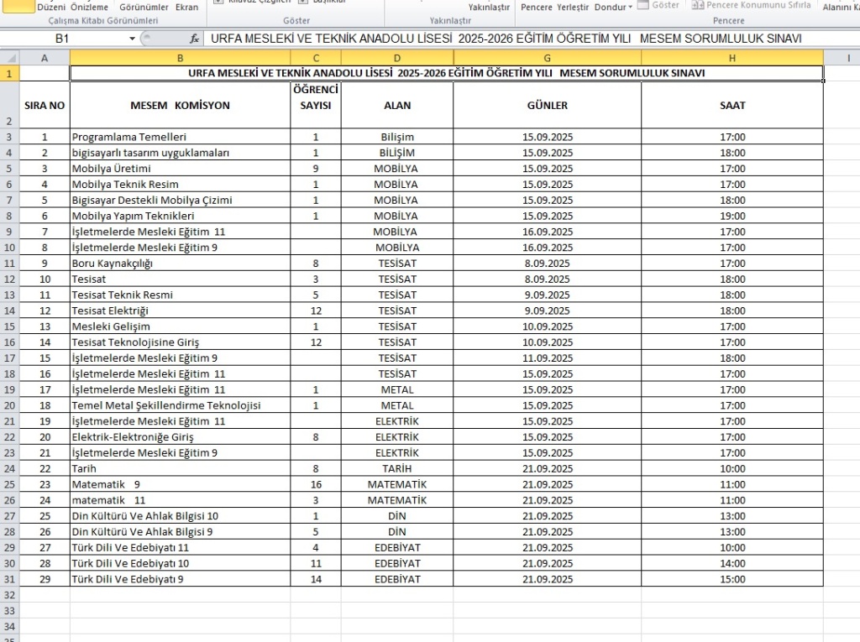Click the Pencere new window button
Image resolution: width=860 pixels, height=642 pixels.
[536, 7]
